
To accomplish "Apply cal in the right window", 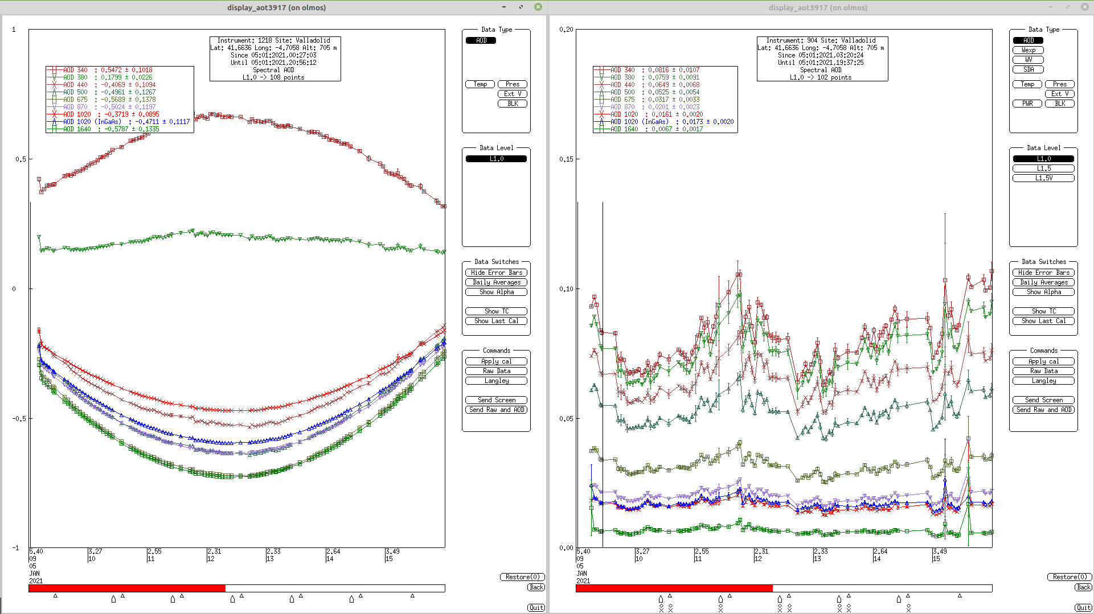I will (x=1043, y=361).
